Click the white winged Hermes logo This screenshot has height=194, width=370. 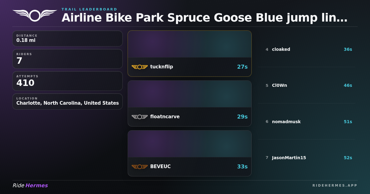click(x=35, y=15)
